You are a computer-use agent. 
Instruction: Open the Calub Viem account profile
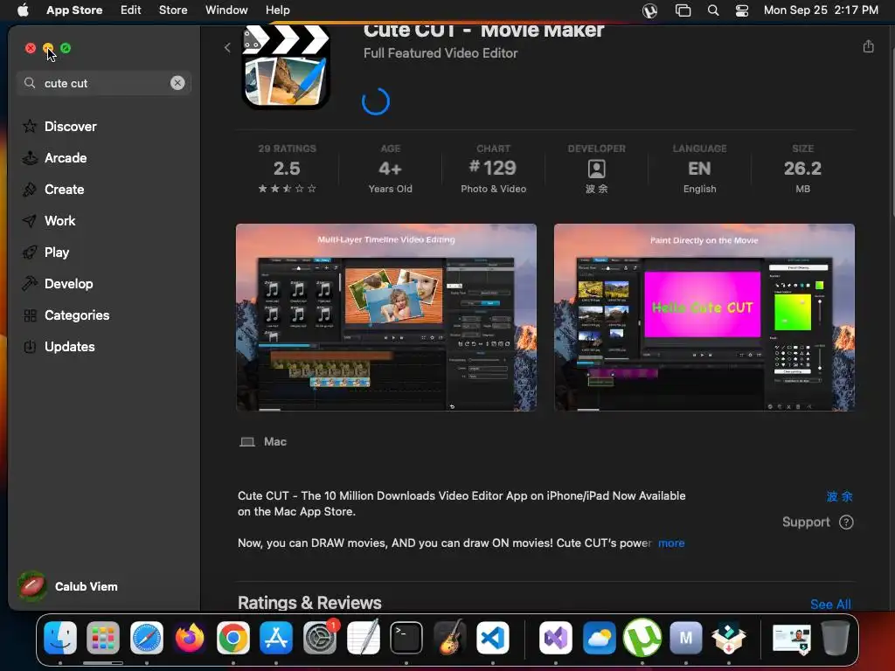point(68,586)
